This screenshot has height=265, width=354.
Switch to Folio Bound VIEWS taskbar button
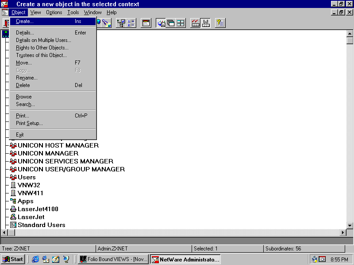point(113,259)
